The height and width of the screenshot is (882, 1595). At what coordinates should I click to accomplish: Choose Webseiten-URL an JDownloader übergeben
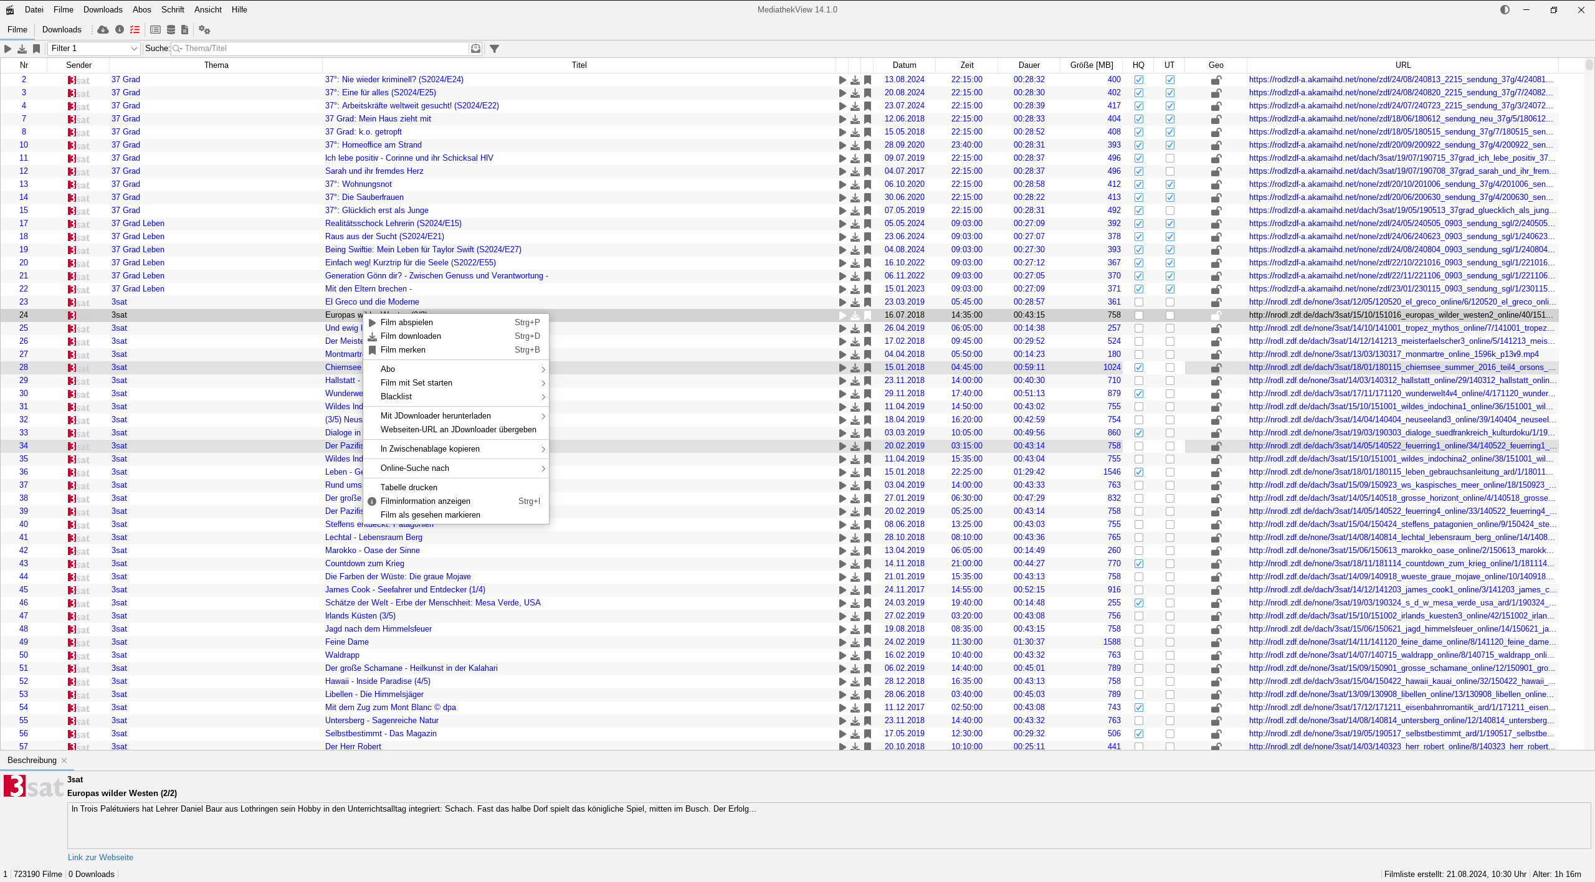[456, 429]
